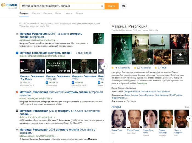Screen dimensions: 192x143
Task: Open the hdseven.online бесплатно result
Action: [57, 131]
